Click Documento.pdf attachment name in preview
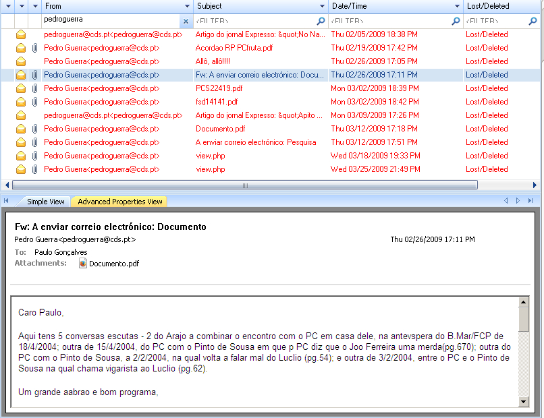 pyautogui.click(x=114, y=264)
